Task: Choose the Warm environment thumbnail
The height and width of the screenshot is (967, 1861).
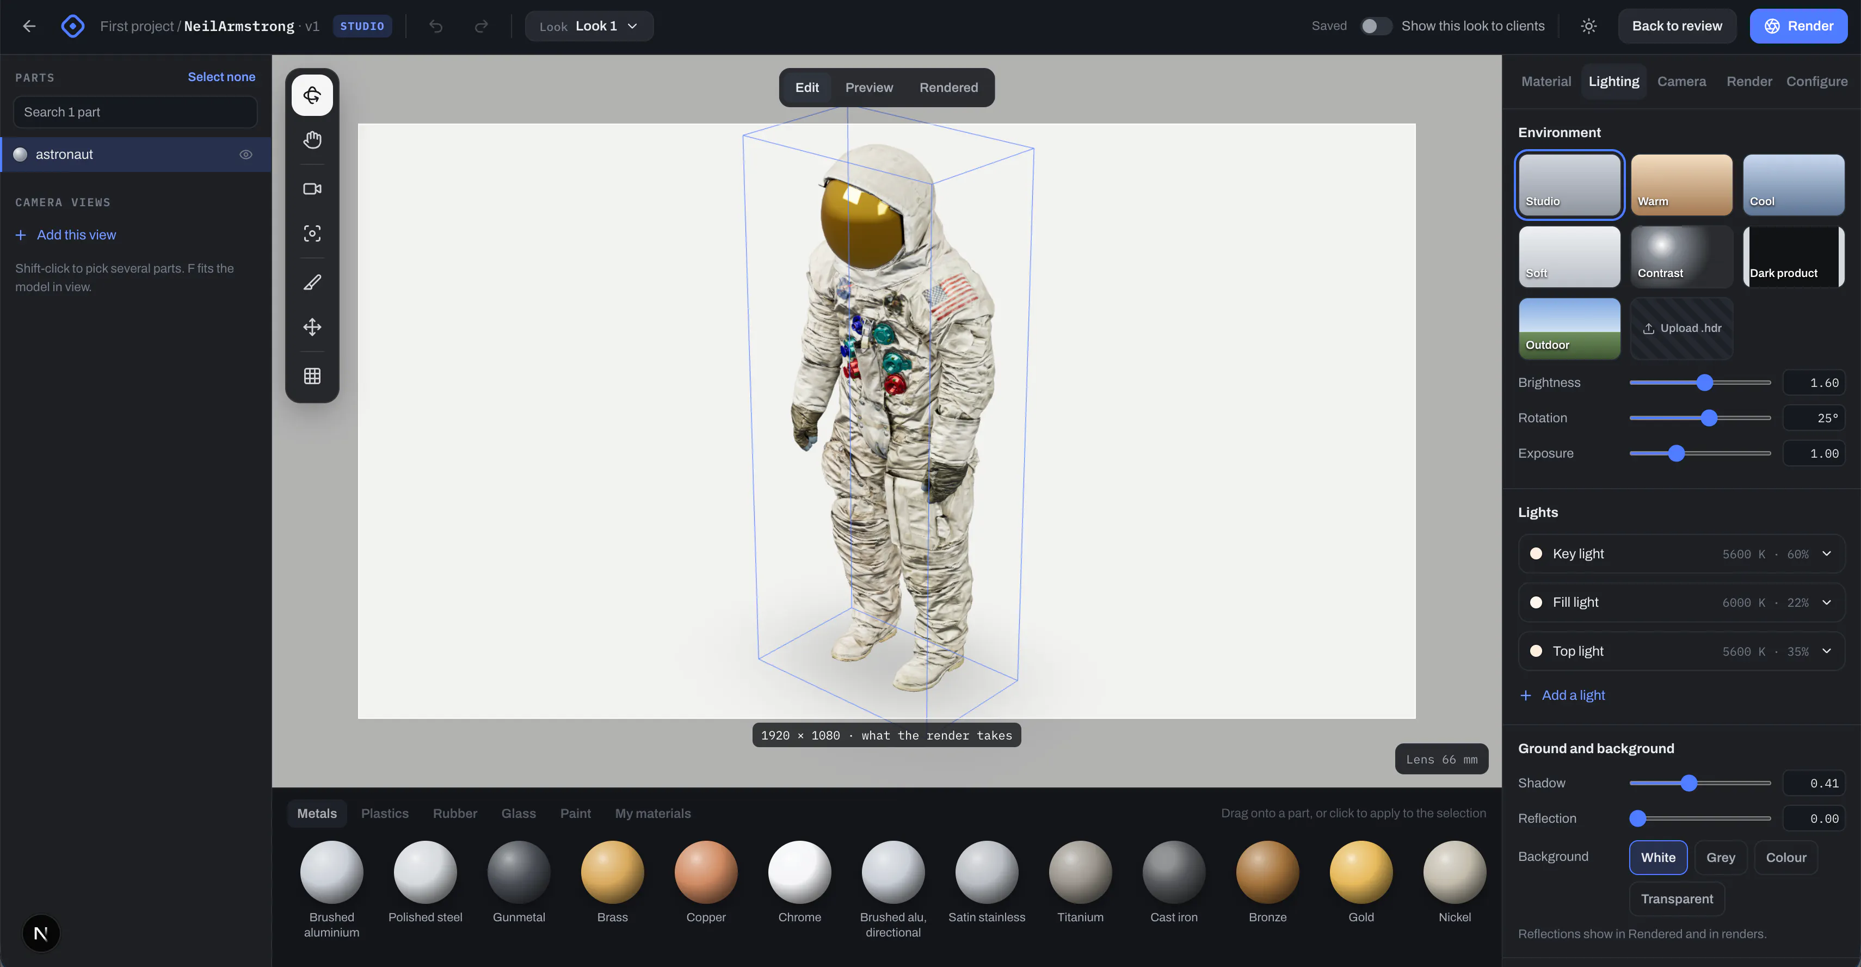Action: pyautogui.click(x=1681, y=184)
